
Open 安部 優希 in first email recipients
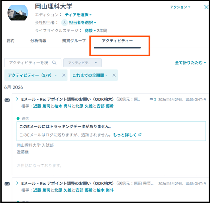click(105, 106)
